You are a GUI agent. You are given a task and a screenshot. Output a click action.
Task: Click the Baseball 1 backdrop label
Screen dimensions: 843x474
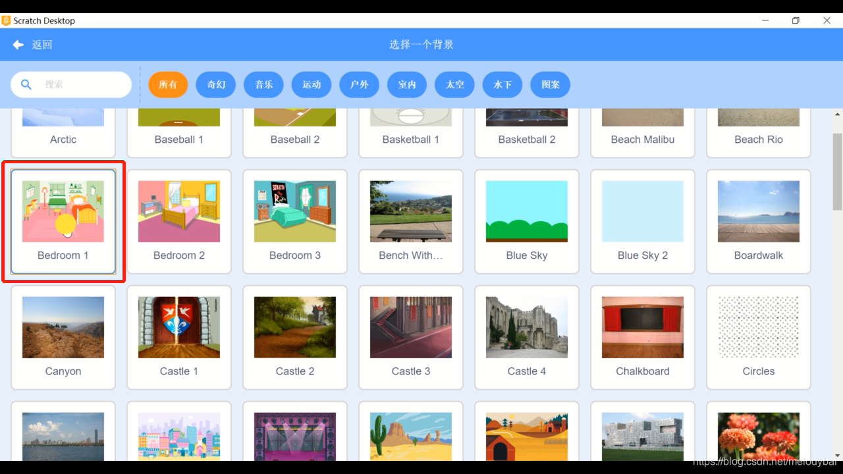179,140
